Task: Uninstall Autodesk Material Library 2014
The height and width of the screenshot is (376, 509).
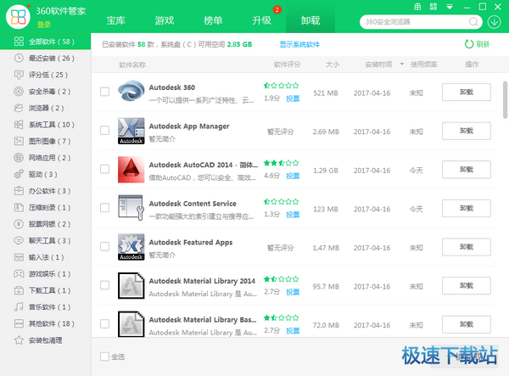Action: (x=466, y=285)
